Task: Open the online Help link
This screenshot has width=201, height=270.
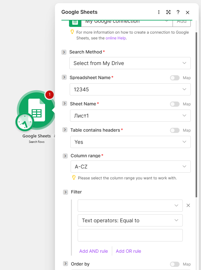Action: coord(116,38)
